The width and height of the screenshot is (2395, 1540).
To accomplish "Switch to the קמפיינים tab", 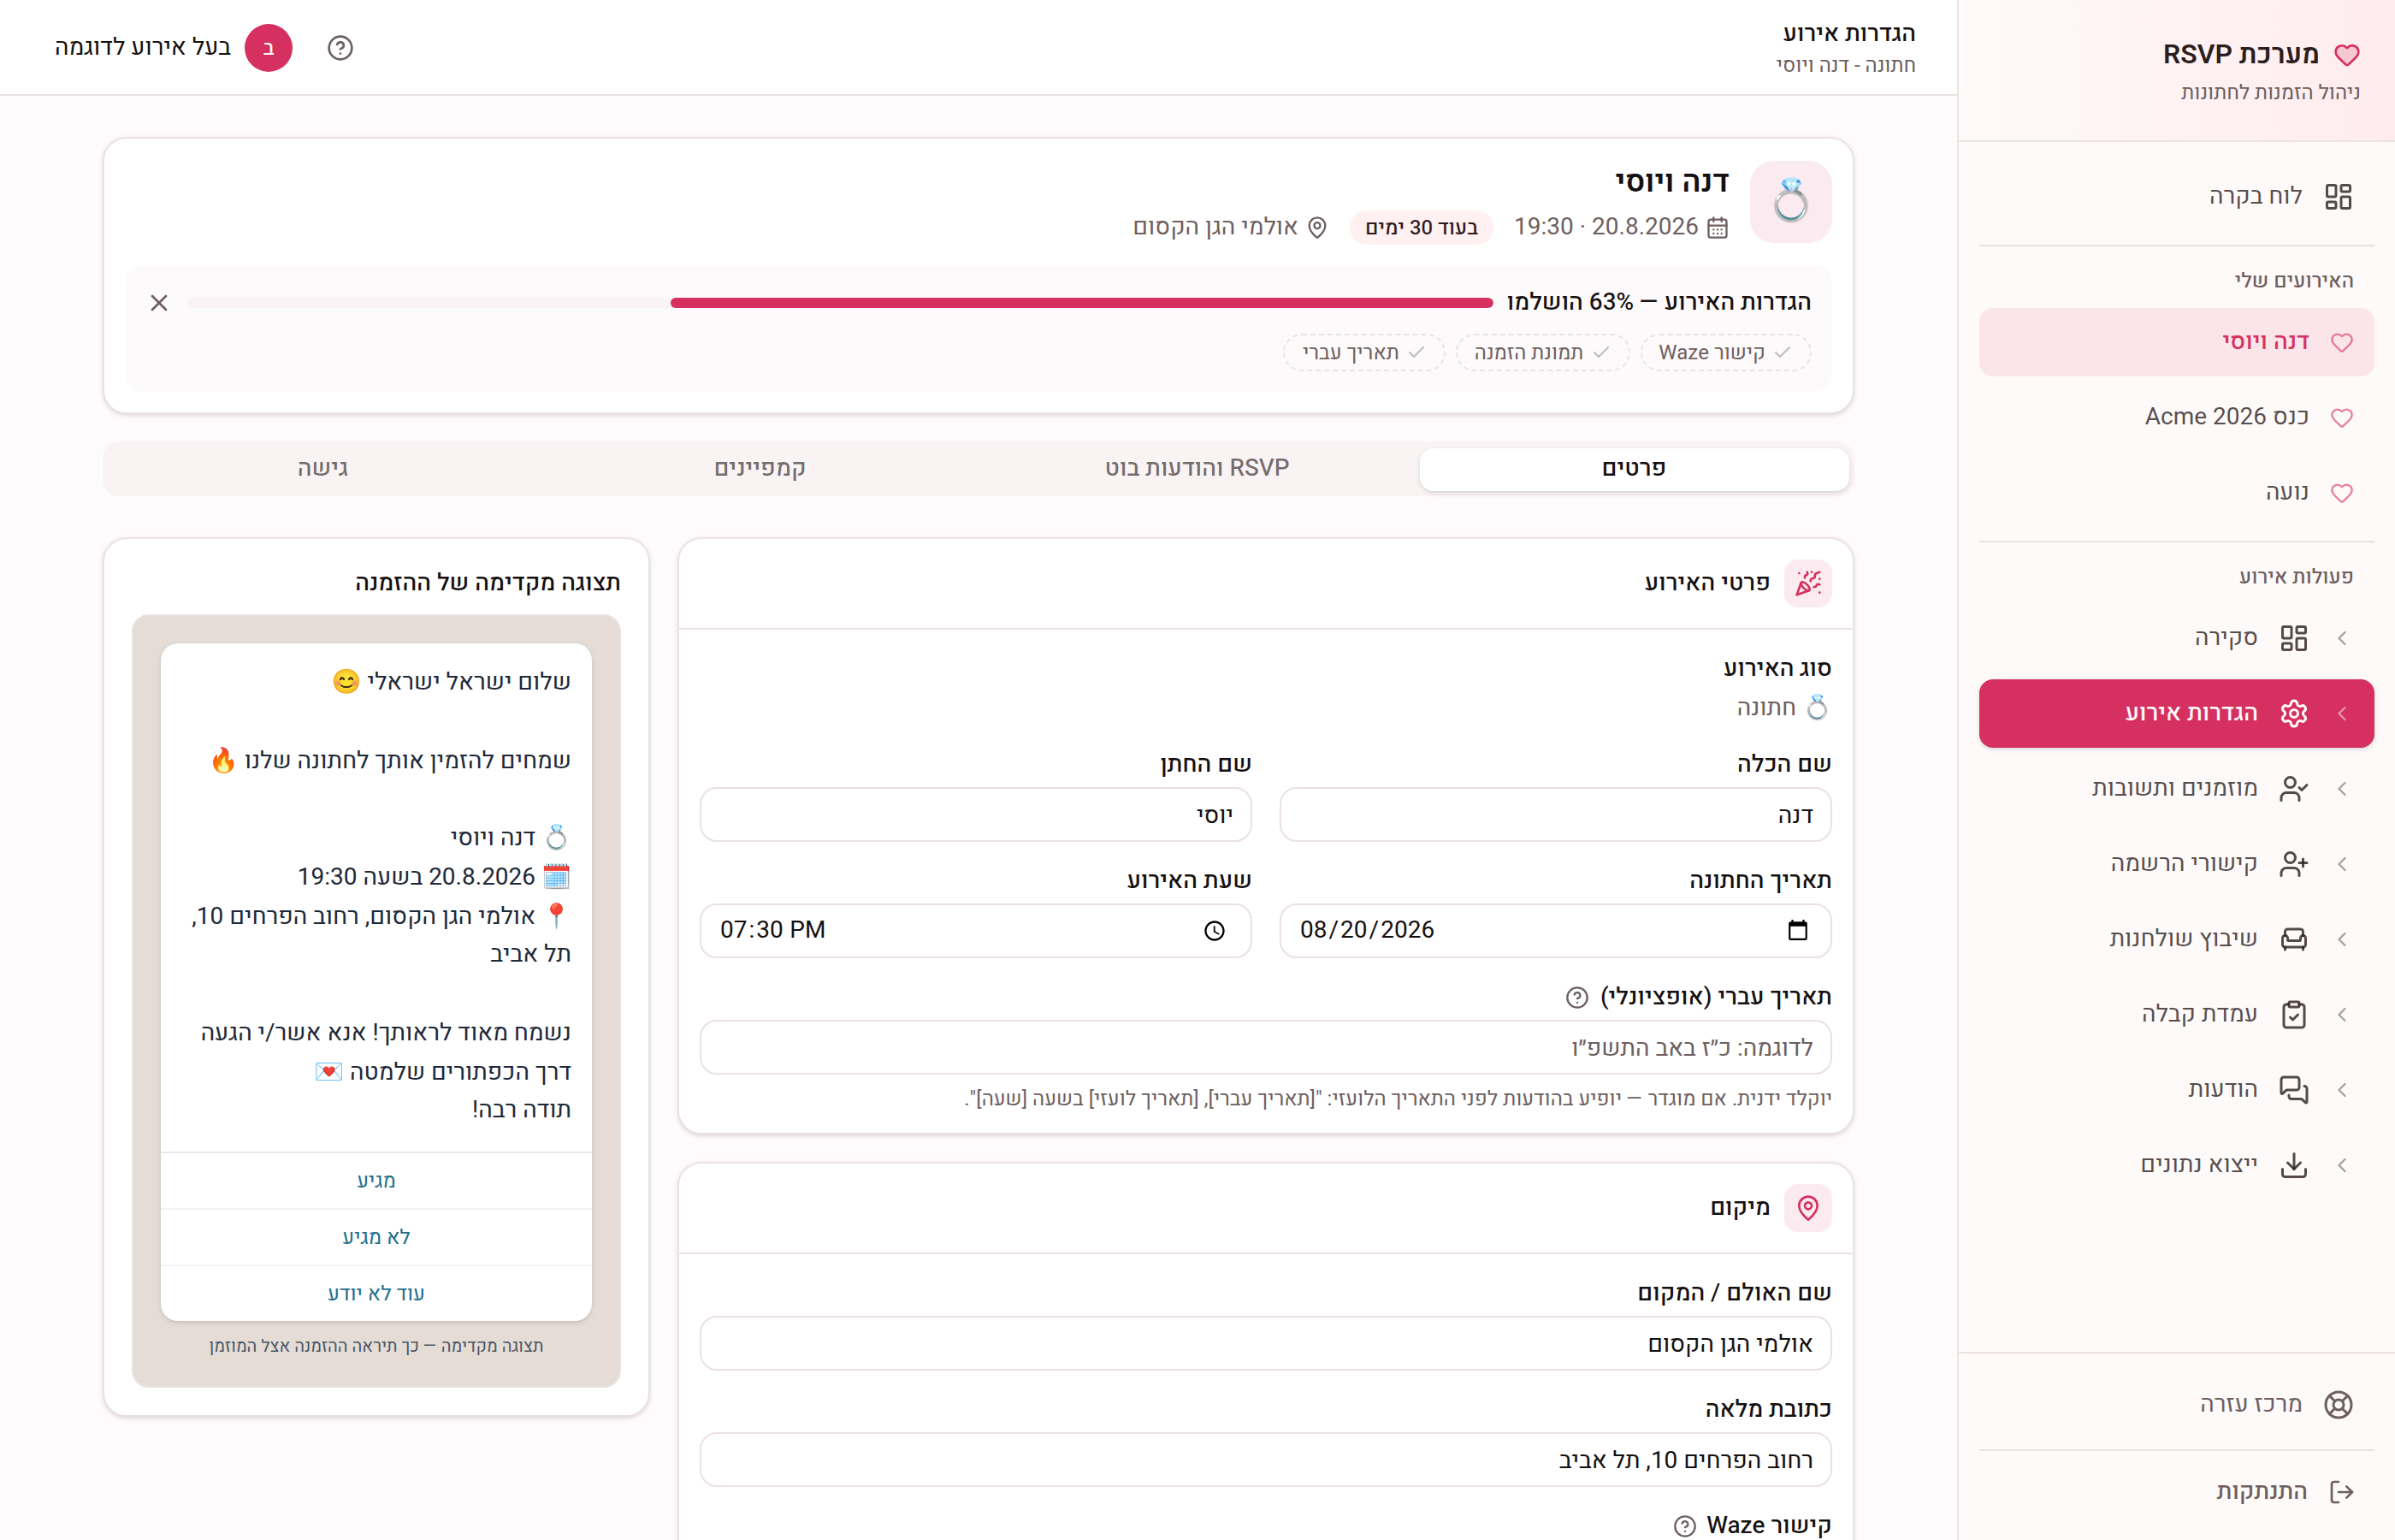I will 760,468.
